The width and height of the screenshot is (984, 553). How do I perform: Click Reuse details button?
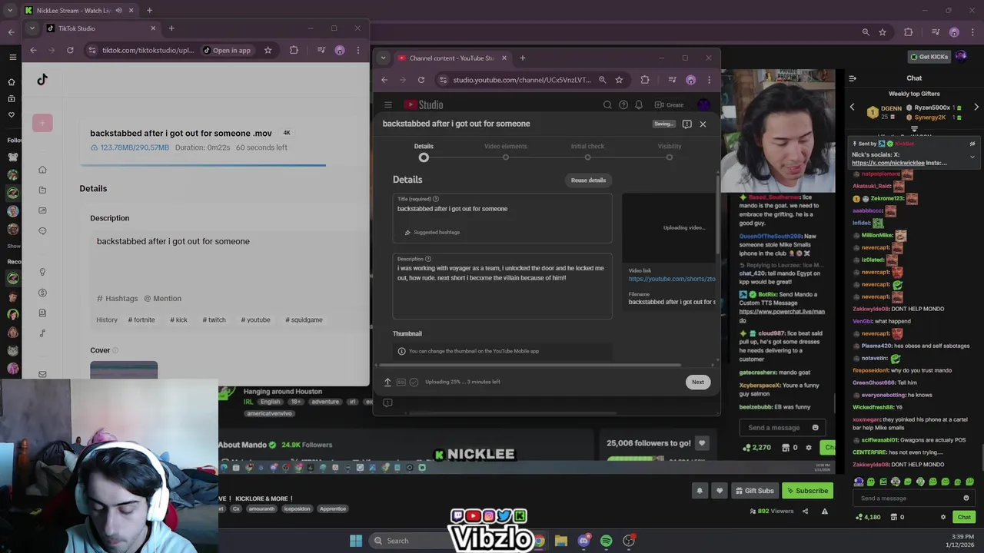pyautogui.click(x=588, y=180)
